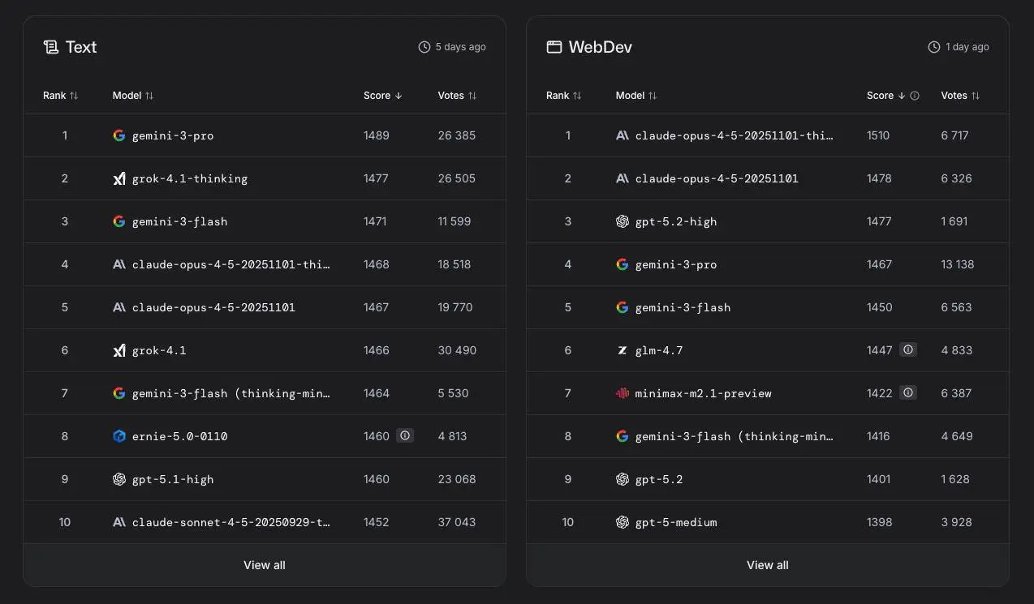
Task: Click the Google icon beside gemini-3-pro in Text
Action: [x=119, y=135]
